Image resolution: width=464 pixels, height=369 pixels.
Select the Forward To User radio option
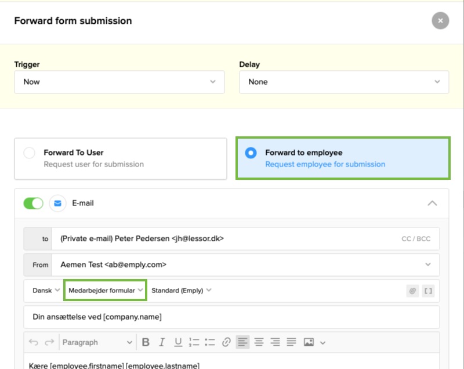(29, 154)
